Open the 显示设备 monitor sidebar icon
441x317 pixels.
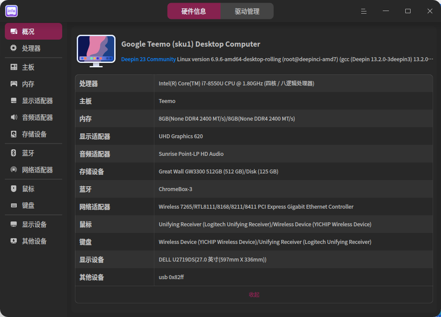click(14, 224)
